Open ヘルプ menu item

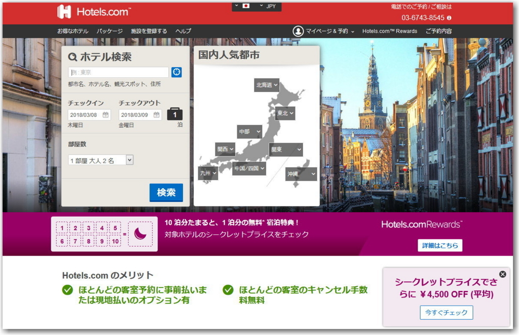(183, 31)
